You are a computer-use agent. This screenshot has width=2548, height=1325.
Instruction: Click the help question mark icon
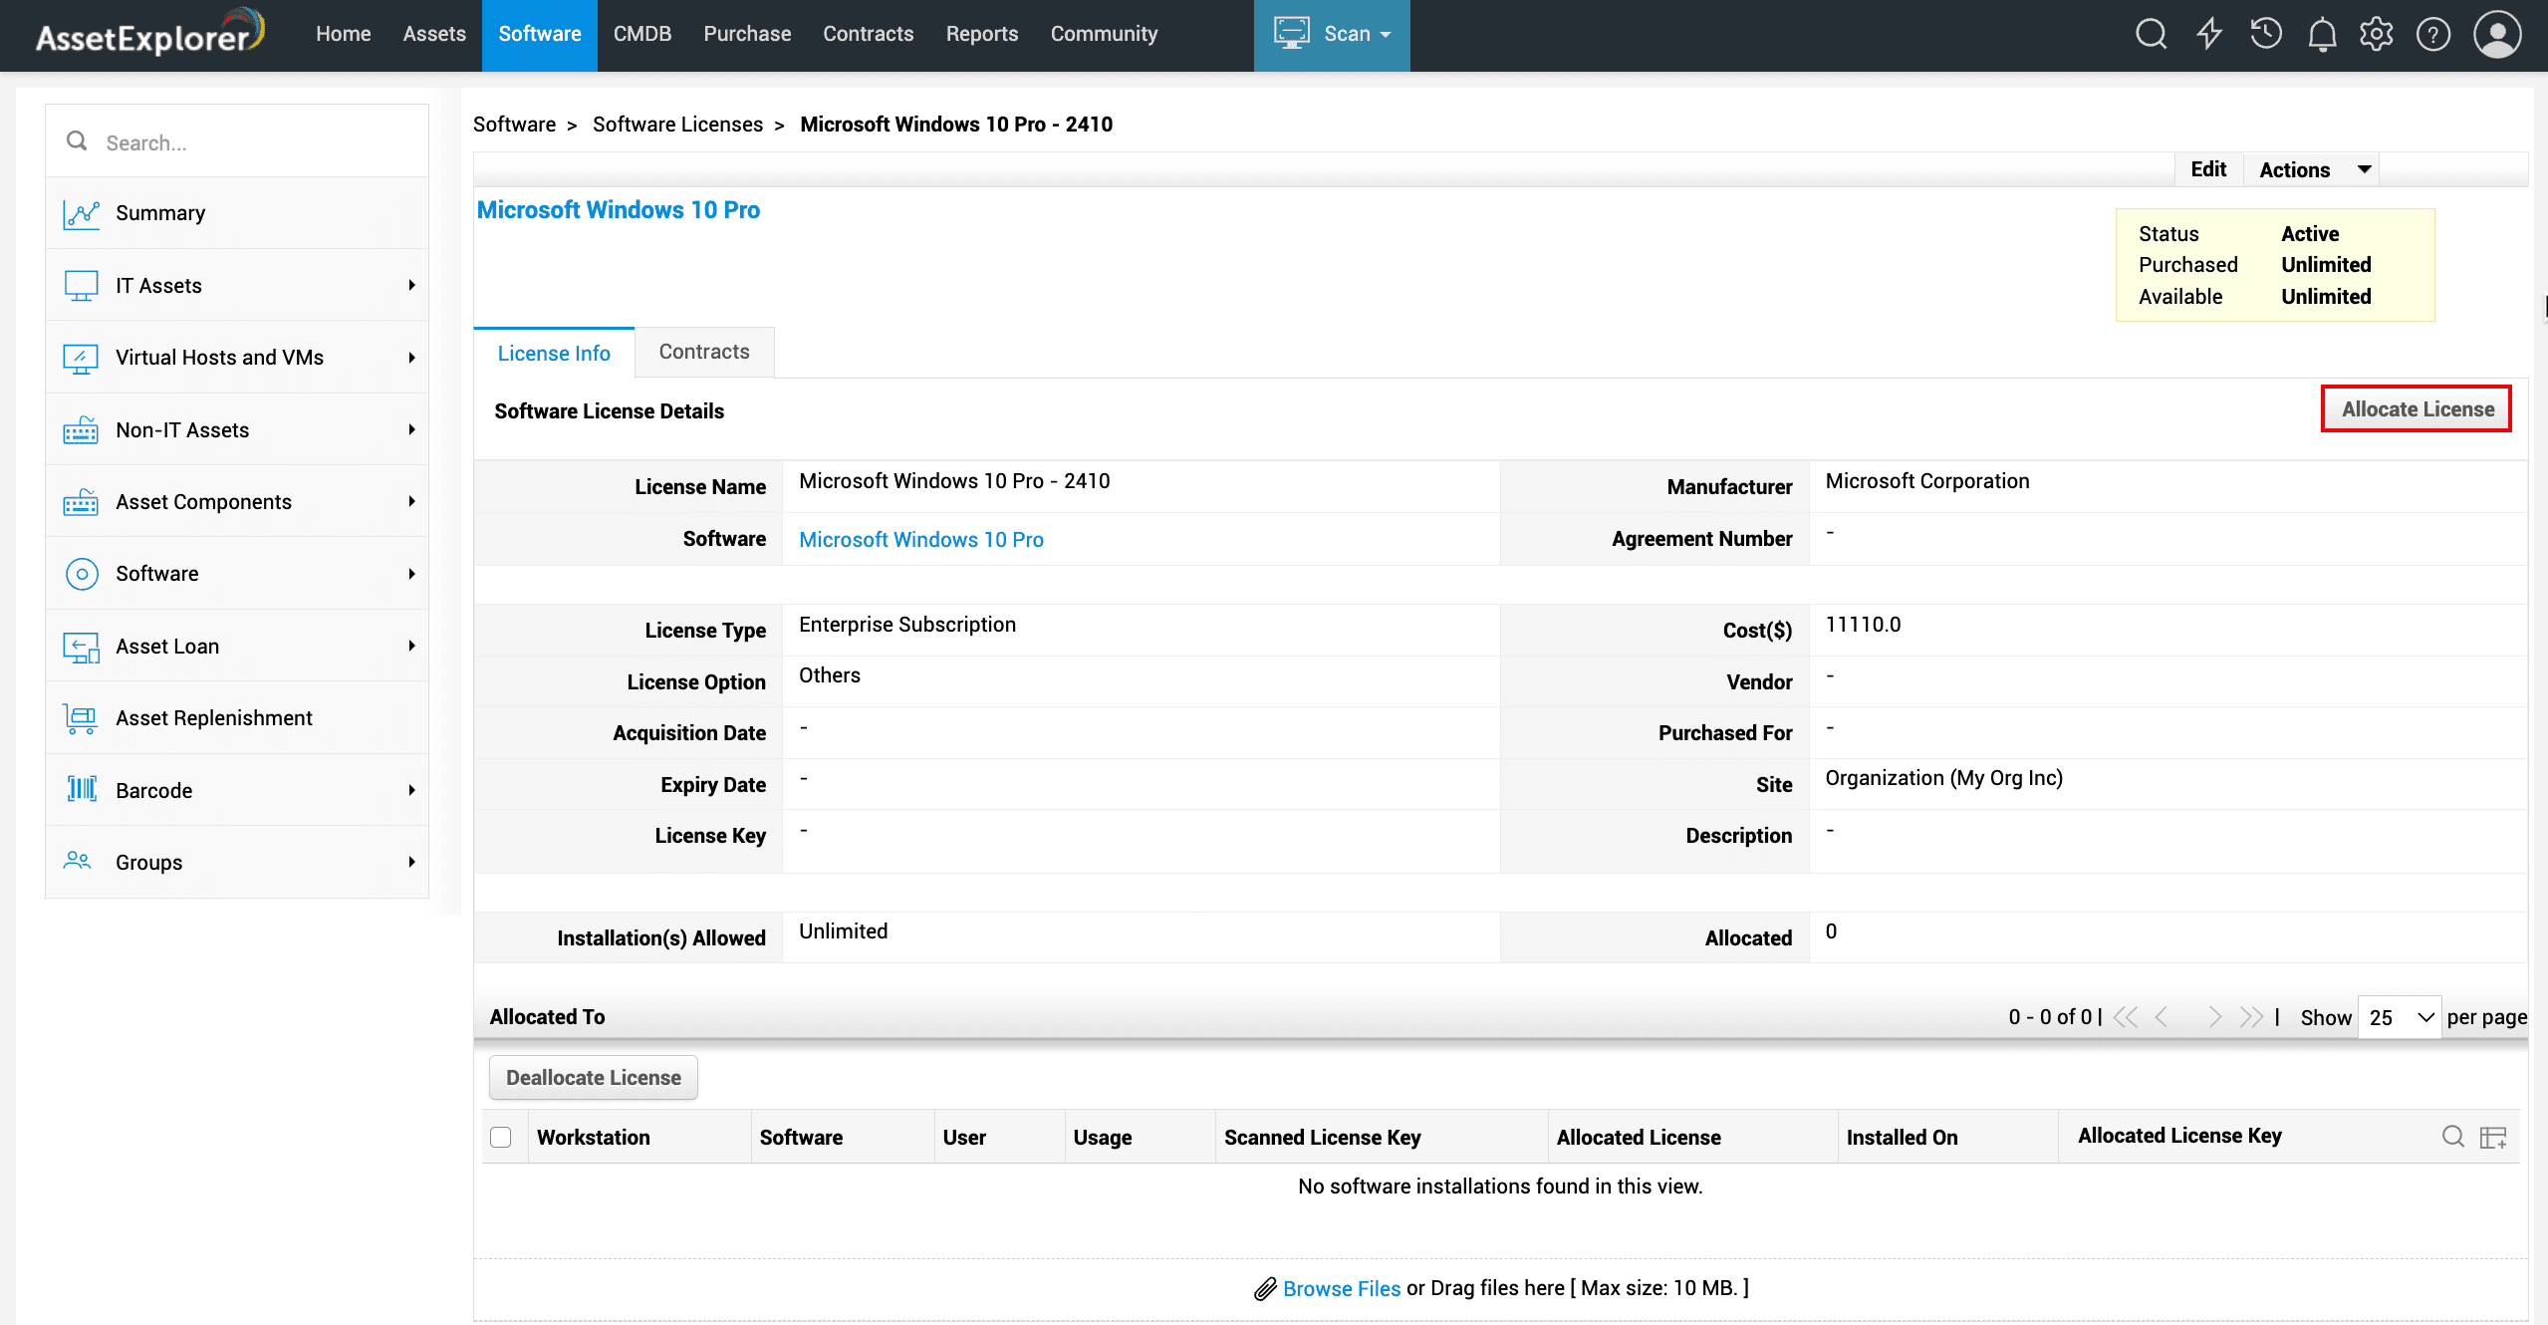(2433, 35)
